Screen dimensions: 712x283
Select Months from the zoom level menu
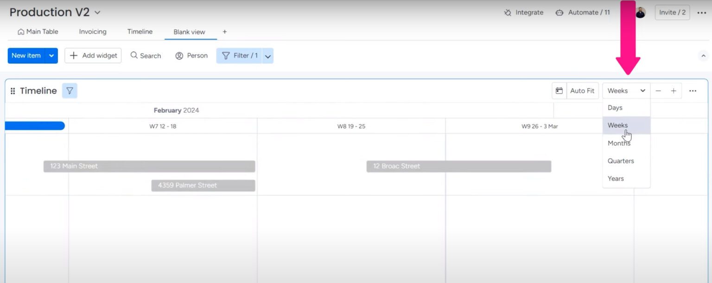(x=618, y=143)
